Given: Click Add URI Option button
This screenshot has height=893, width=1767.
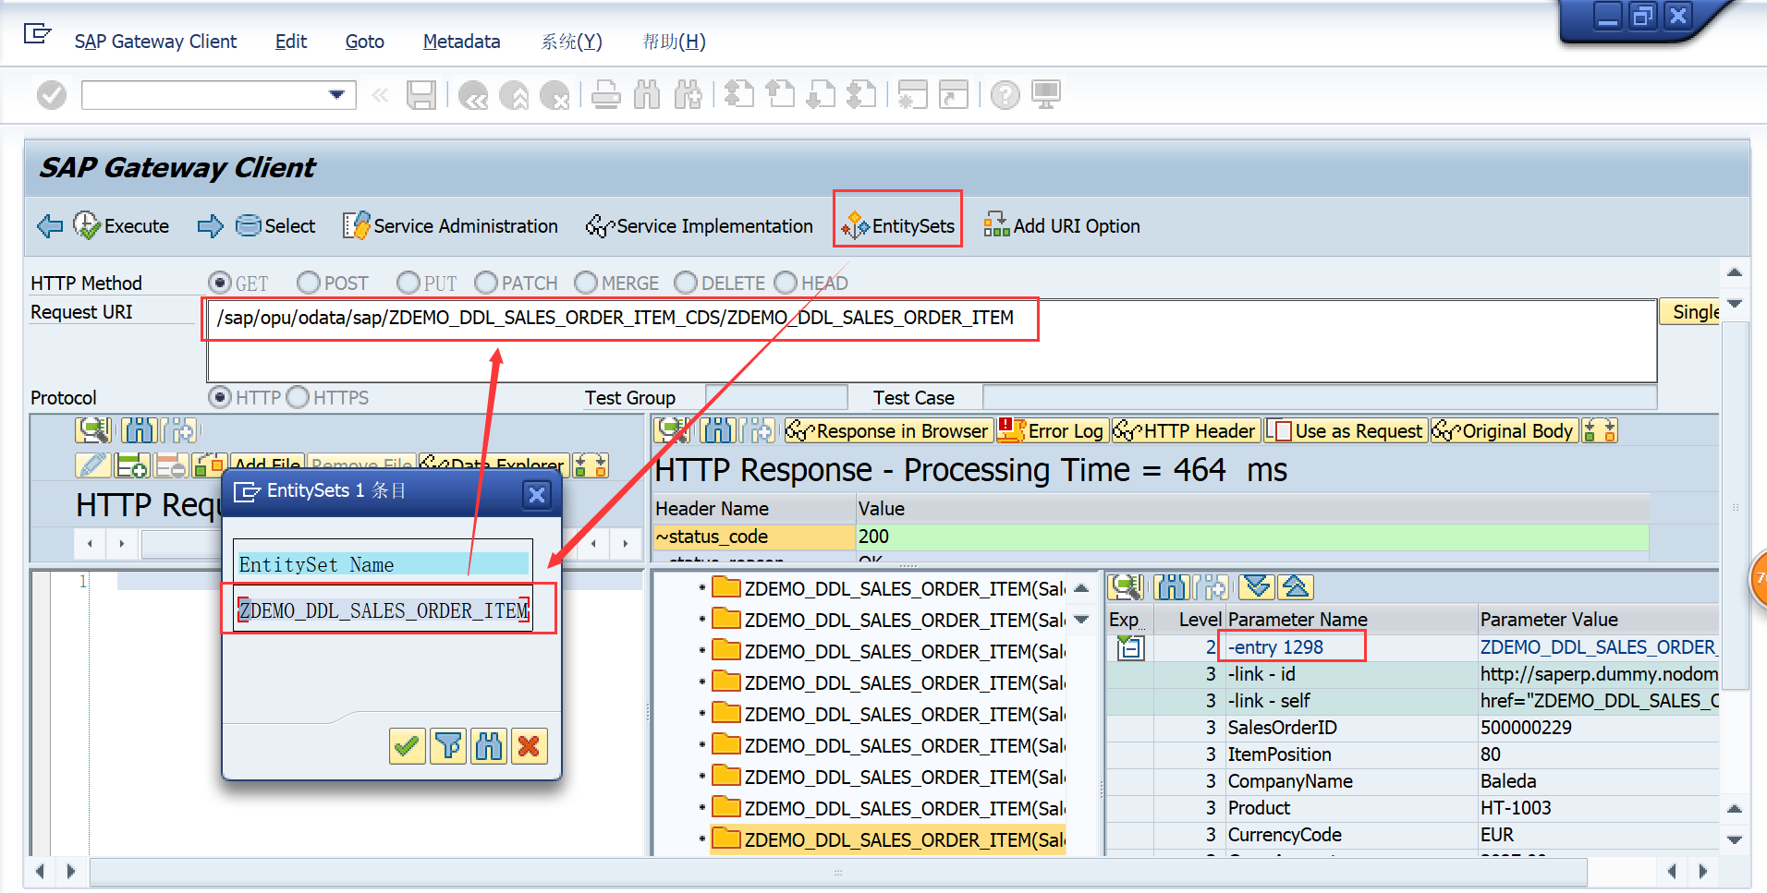Looking at the screenshot, I should coord(1062,226).
